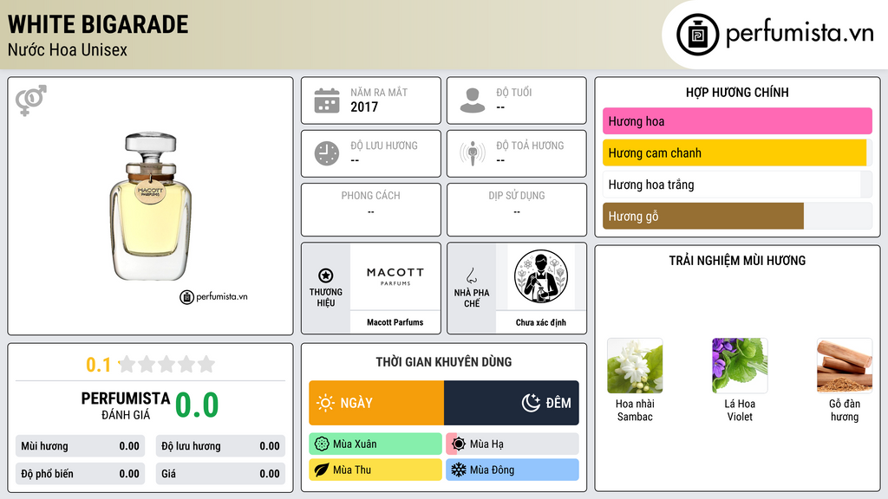Click the Độ lưu hương score field
Screen dimensions: 888x499
pos(220,446)
